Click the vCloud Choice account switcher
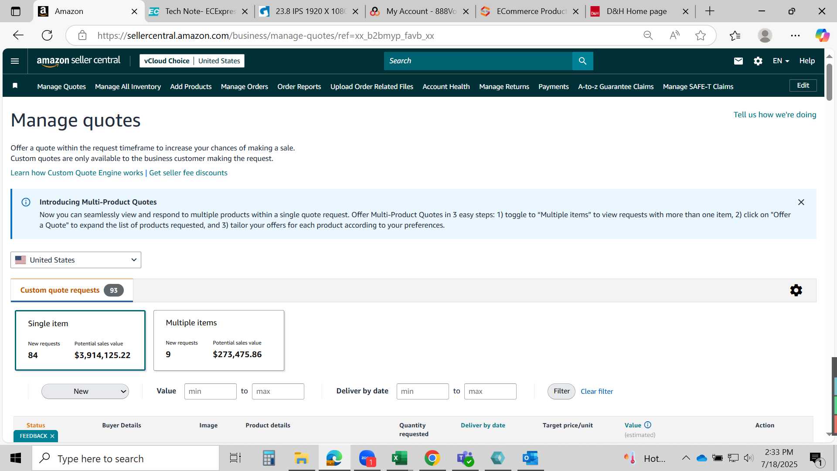 tap(192, 61)
